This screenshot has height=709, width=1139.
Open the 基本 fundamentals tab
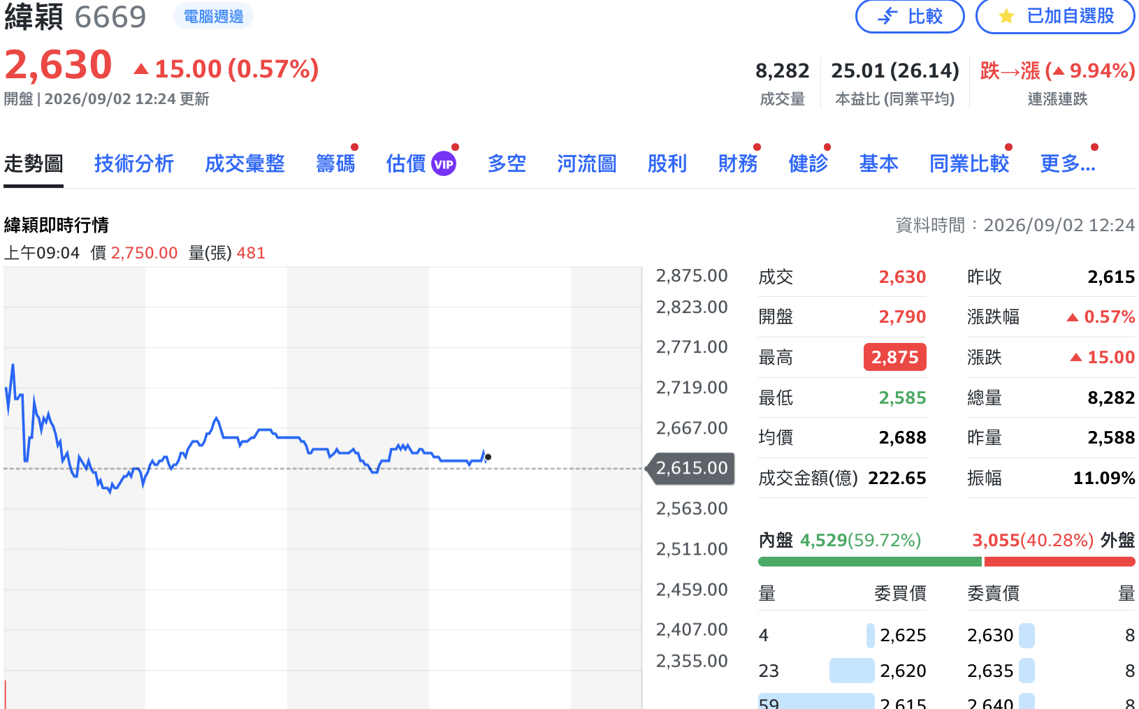pyautogui.click(x=879, y=163)
